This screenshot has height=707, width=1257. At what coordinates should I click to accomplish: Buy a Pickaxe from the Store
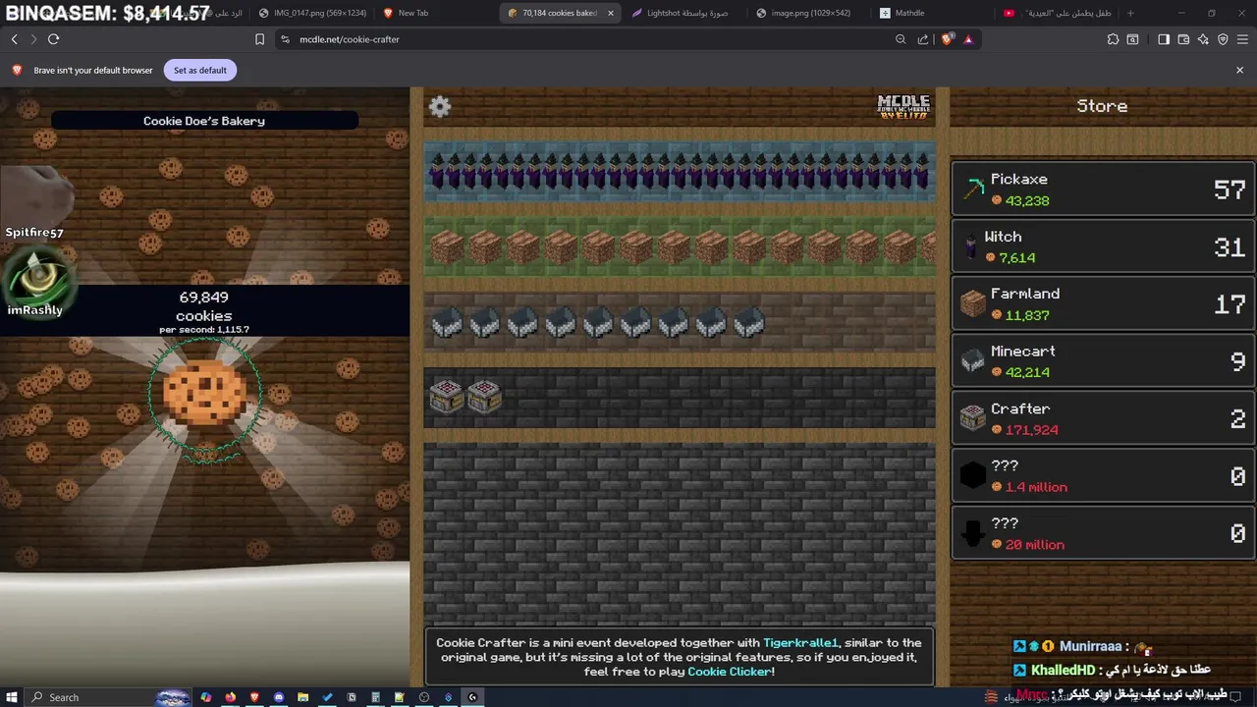click(x=1103, y=189)
